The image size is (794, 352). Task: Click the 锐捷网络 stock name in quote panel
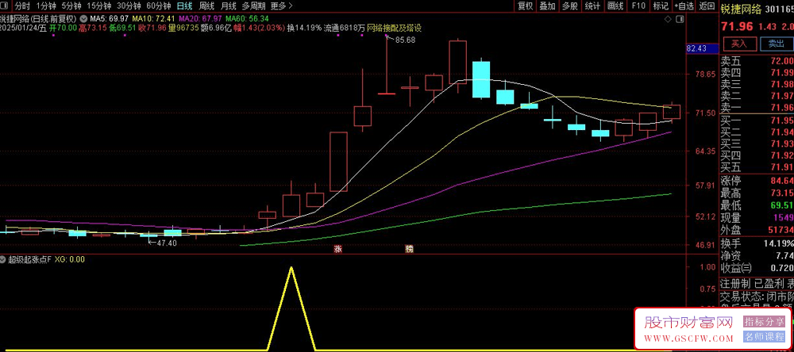(x=740, y=9)
